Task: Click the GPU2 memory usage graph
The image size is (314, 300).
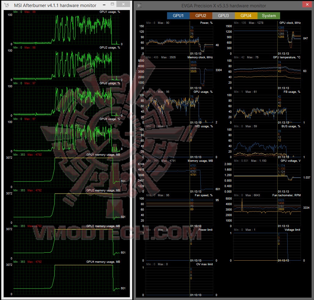Action: point(67,208)
